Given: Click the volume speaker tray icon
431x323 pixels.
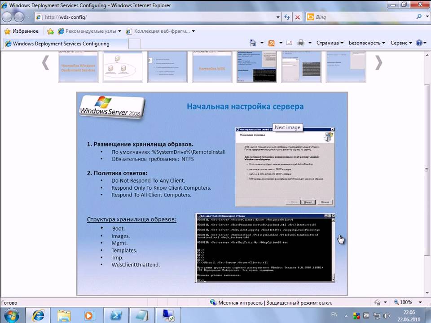Looking at the screenshot, I should pyautogui.click(x=387, y=316).
